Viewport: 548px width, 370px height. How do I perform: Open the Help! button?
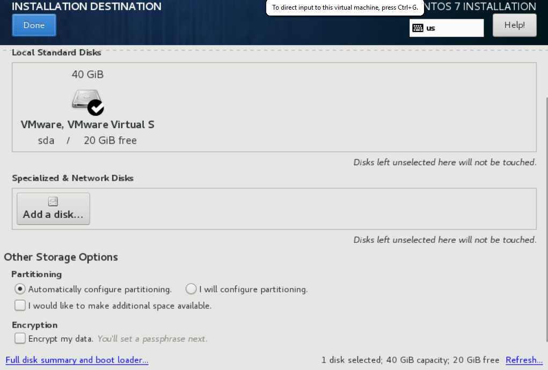[514, 25]
